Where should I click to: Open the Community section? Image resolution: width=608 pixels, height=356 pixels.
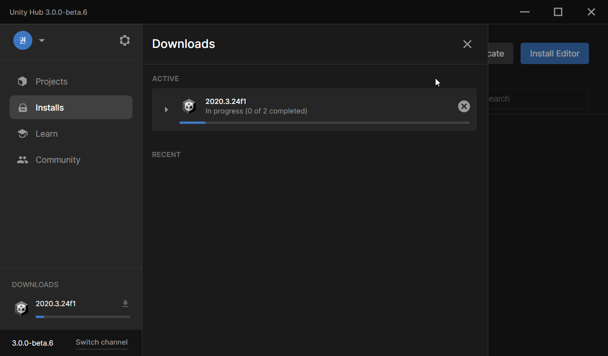(x=71, y=160)
